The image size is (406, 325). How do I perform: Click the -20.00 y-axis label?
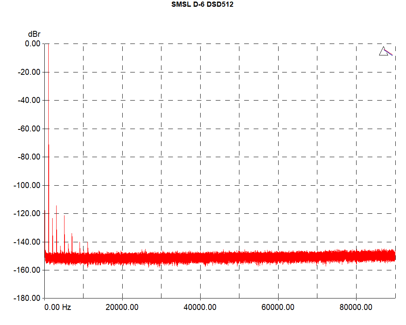click(x=29, y=72)
